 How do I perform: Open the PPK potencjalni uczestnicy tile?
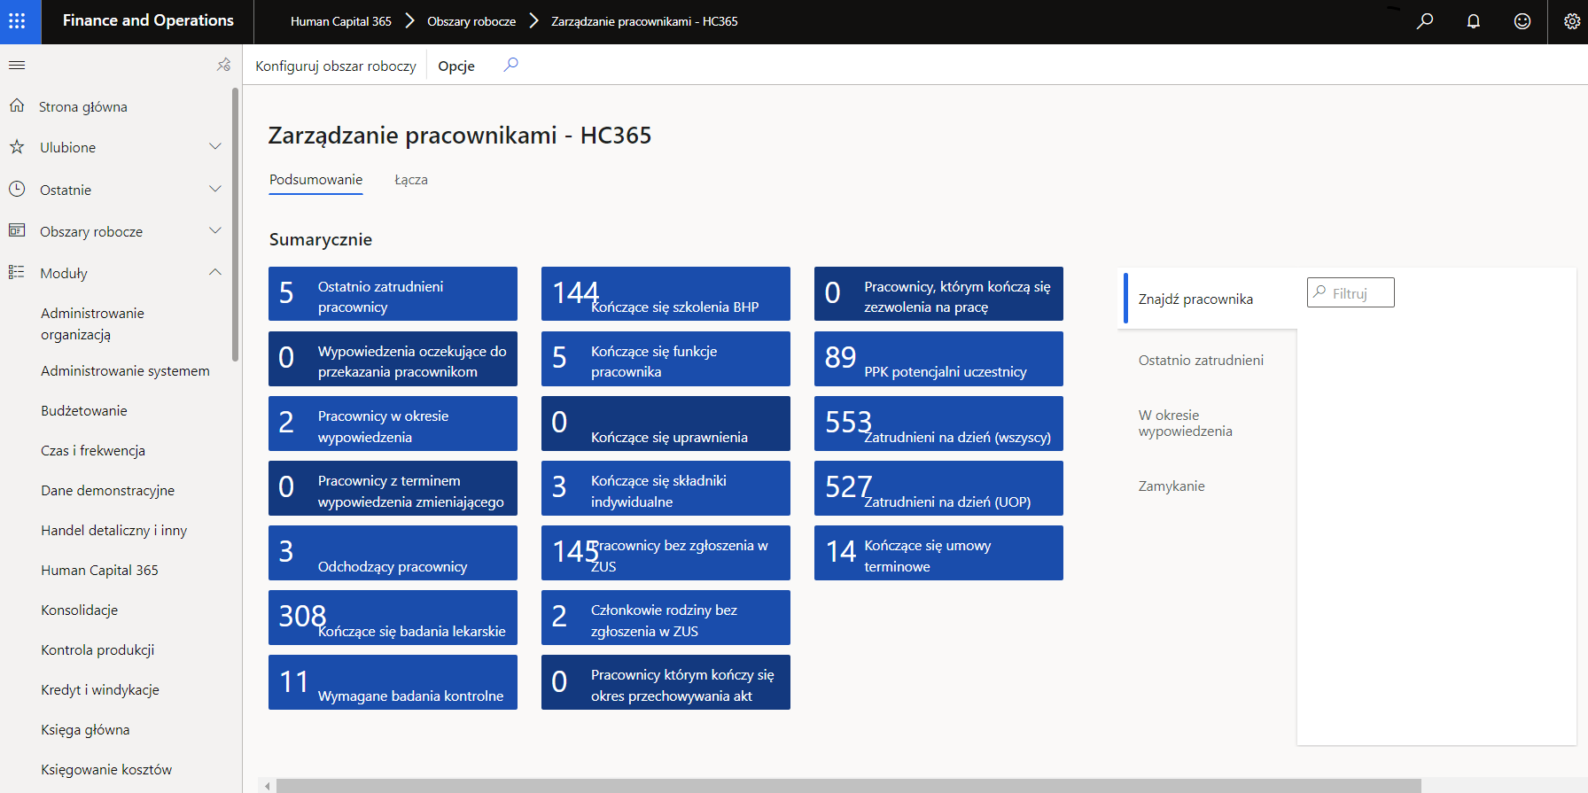point(938,359)
